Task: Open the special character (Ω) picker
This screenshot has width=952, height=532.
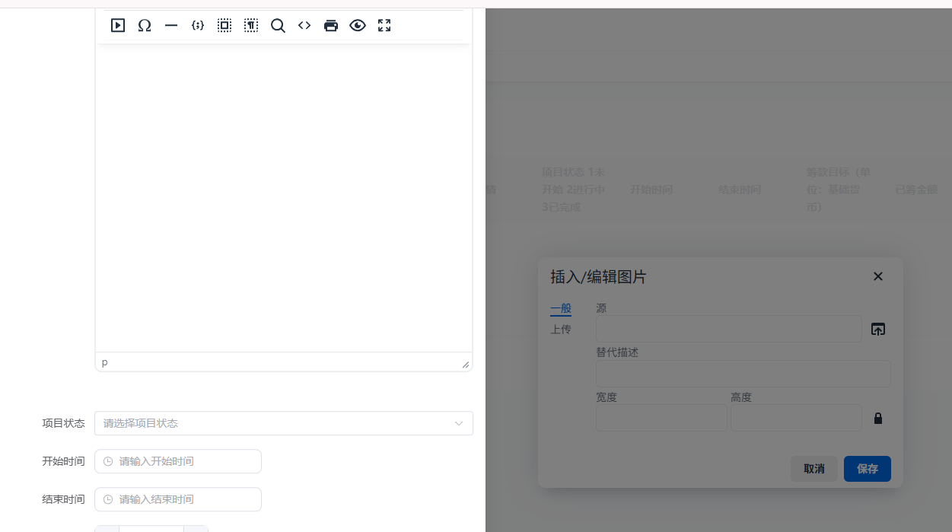Action: click(x=145, y=25)
